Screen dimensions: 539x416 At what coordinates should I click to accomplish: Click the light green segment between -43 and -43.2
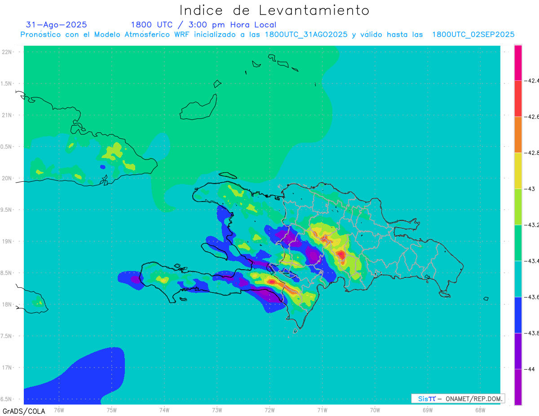click(518, 207)
